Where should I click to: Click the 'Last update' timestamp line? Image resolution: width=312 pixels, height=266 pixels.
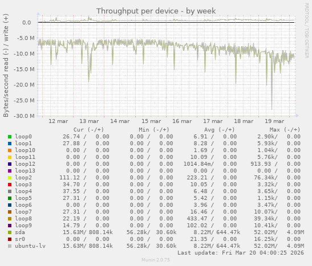(241, 253)
